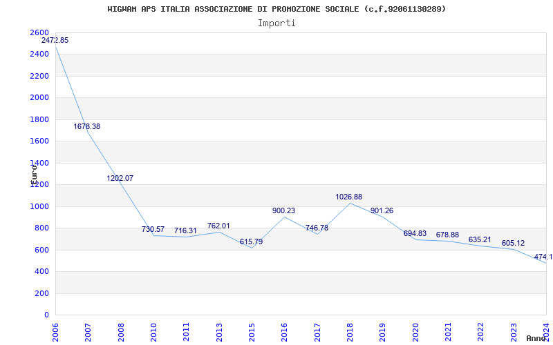Click the 716.31 data label
This screenshot has height=345, width=553.
coord(185,231)
